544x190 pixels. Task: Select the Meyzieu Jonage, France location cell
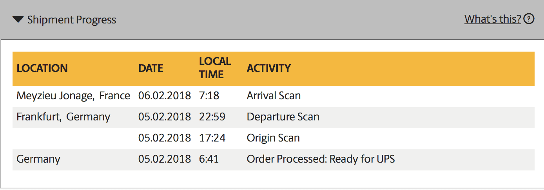click(73, 96)
